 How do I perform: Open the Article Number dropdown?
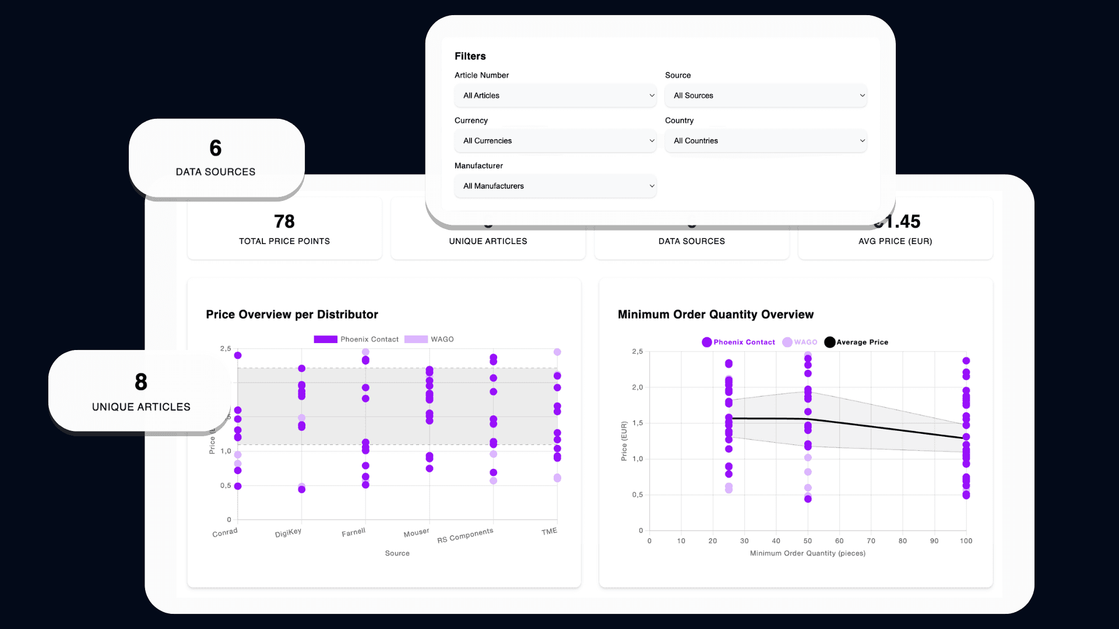[x=555, y=95]
